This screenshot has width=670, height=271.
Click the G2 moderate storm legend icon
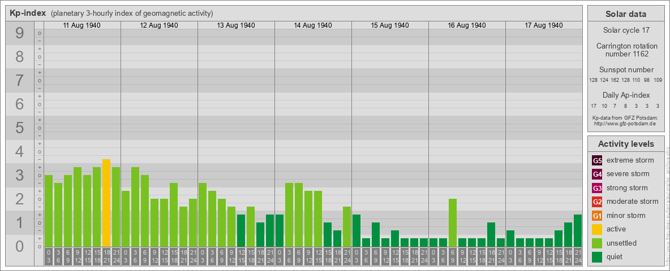point(597,202)
